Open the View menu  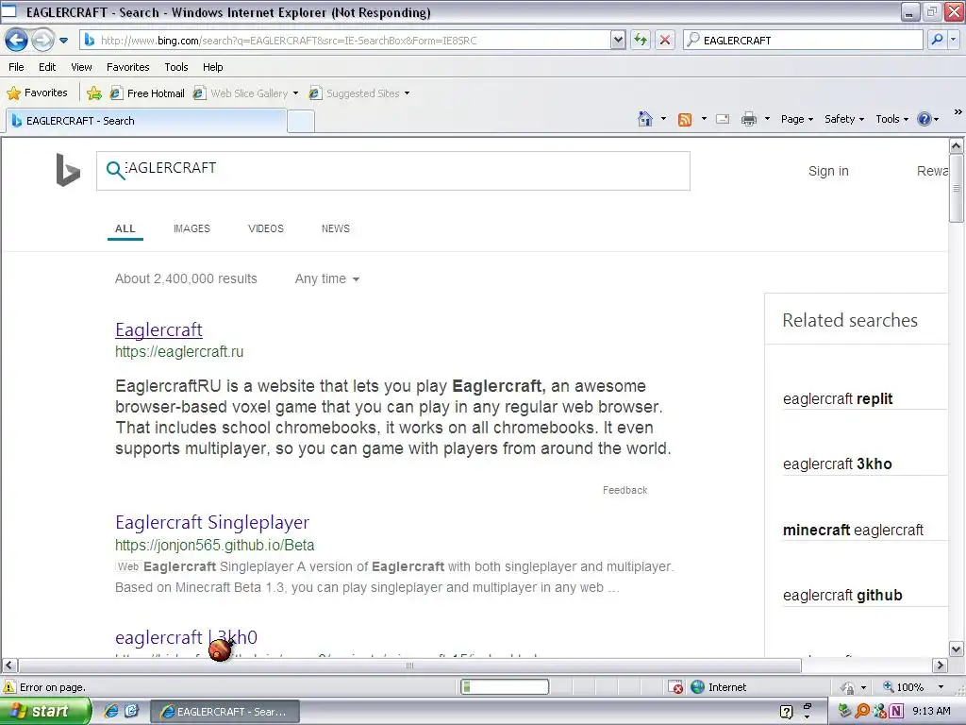click(x=81, y=67)
